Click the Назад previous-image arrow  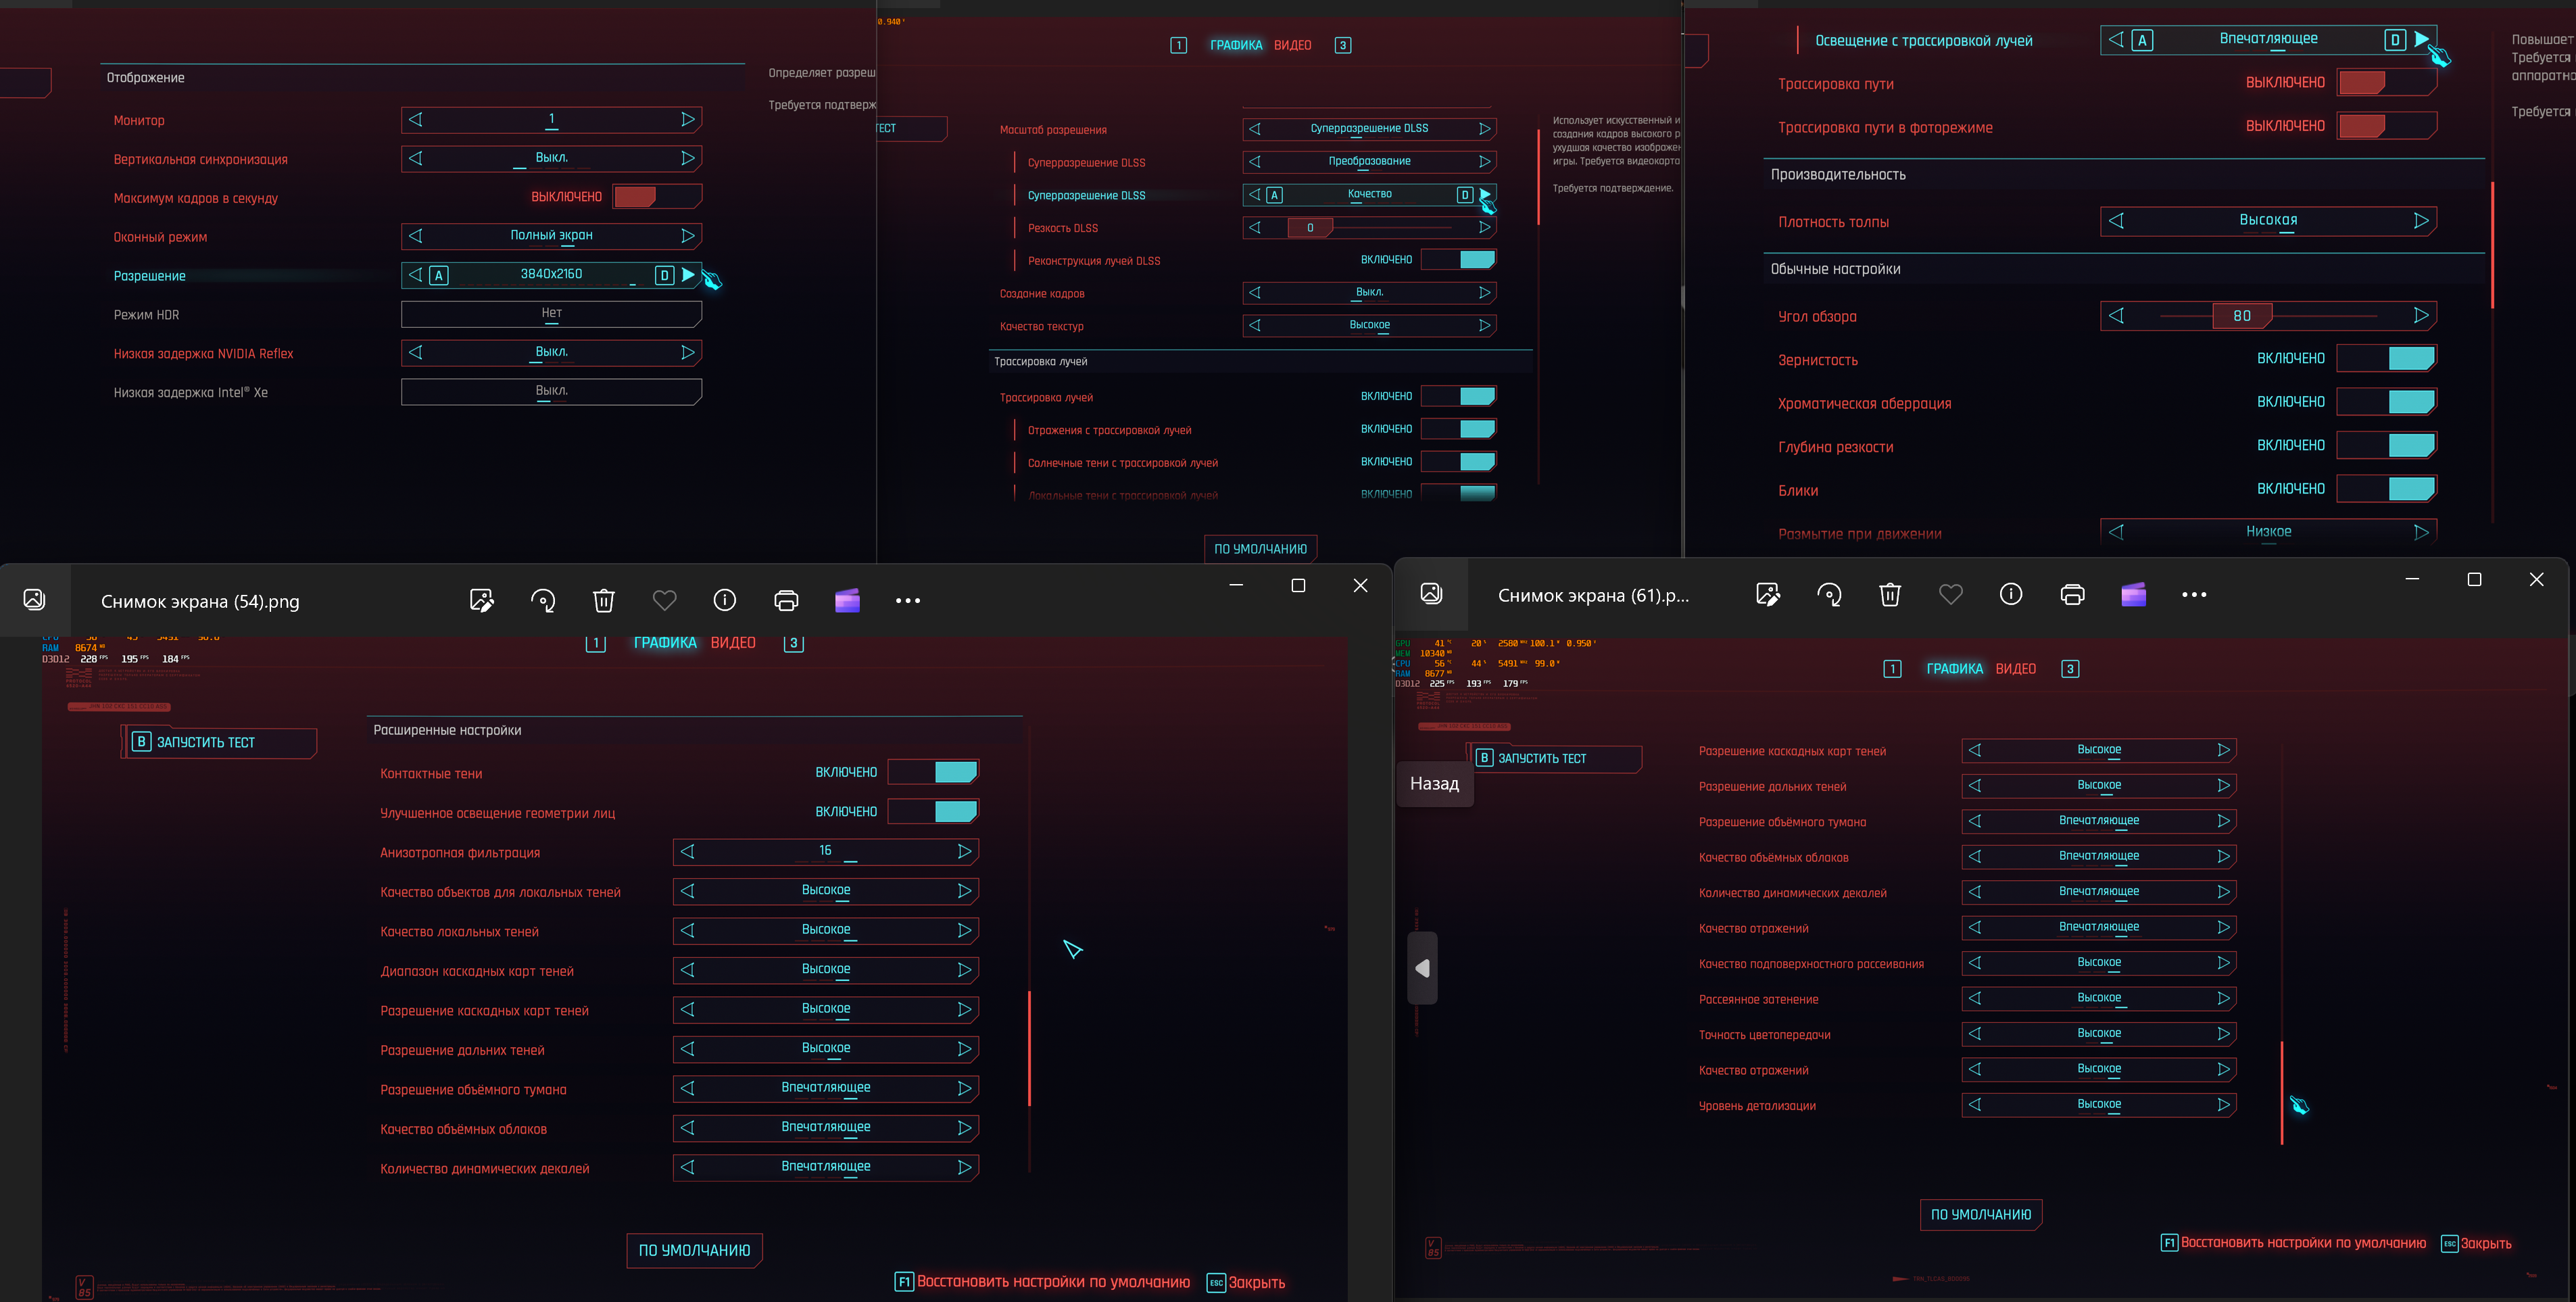1422,967
